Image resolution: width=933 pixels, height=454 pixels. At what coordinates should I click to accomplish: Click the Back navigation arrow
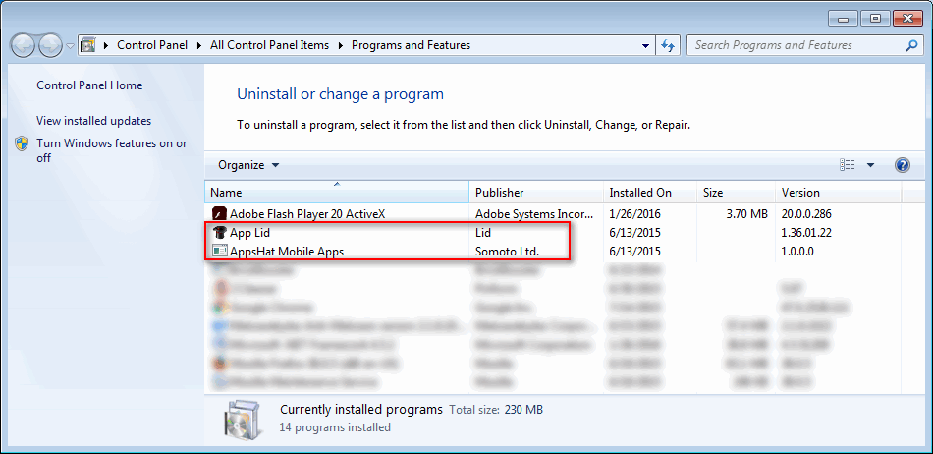(x=24, y=46)
